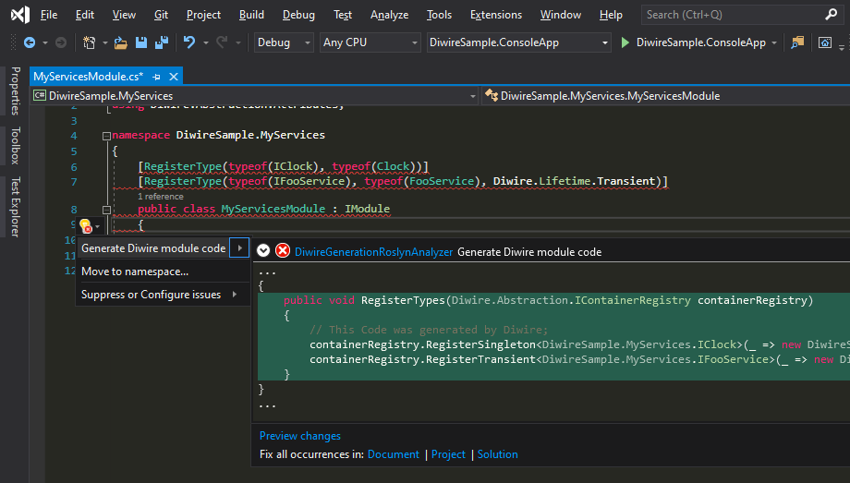Open the View menu
This screenshot has width=850, height=483.
click(124, 15)
